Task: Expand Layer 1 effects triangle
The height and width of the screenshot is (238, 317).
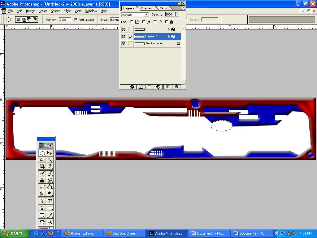Action: point(169,37)
